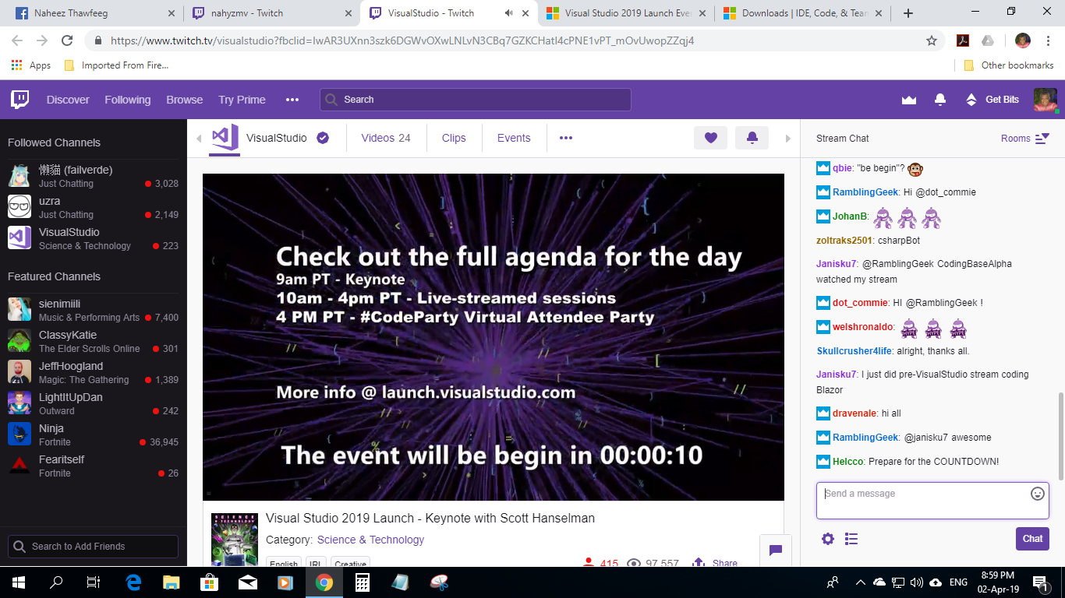This screenshot has height=598, width=1065.
Task: Collapse the chat panel arrow
Action: click(788, 139)
